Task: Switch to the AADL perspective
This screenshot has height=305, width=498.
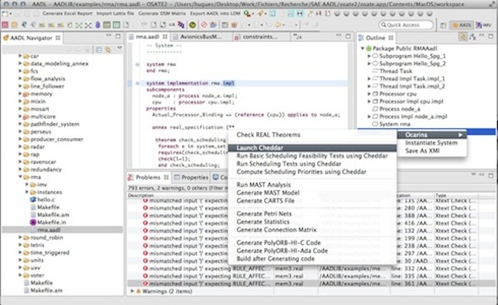Action: click(x=462, y=25)
